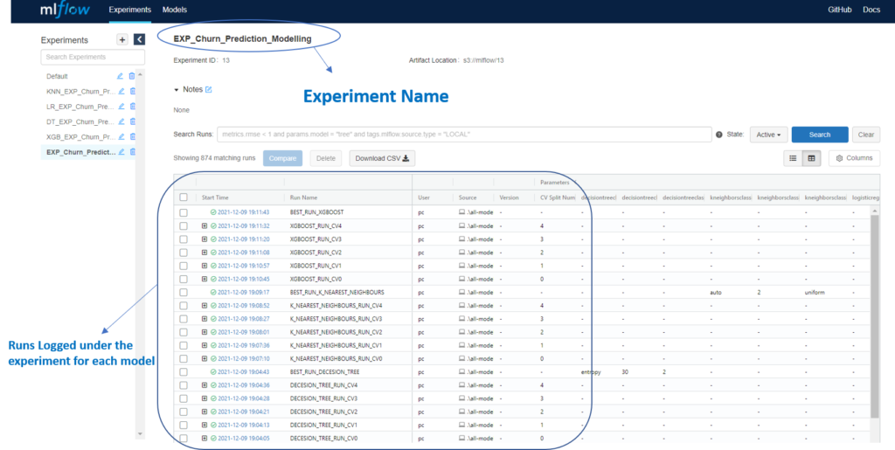Expand the XGBOOST_RUN_CV1 run tree
The height and width of the screenshot is (450, 895).
click(x=205, y=266)
